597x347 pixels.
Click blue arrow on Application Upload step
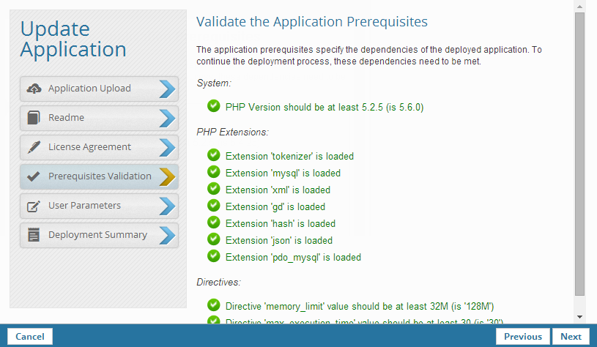(x=168, y=89)
